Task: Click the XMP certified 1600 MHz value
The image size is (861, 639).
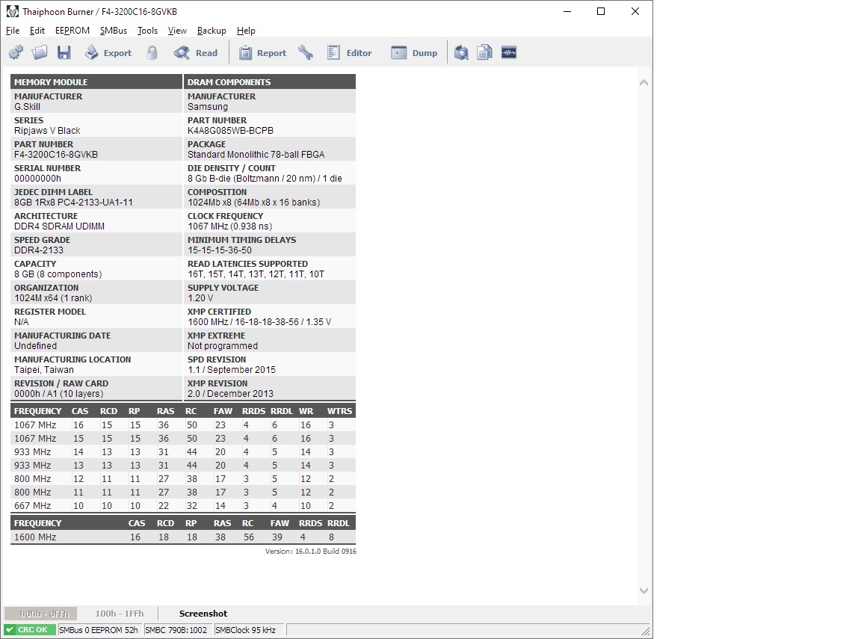Action: [259, 321]
